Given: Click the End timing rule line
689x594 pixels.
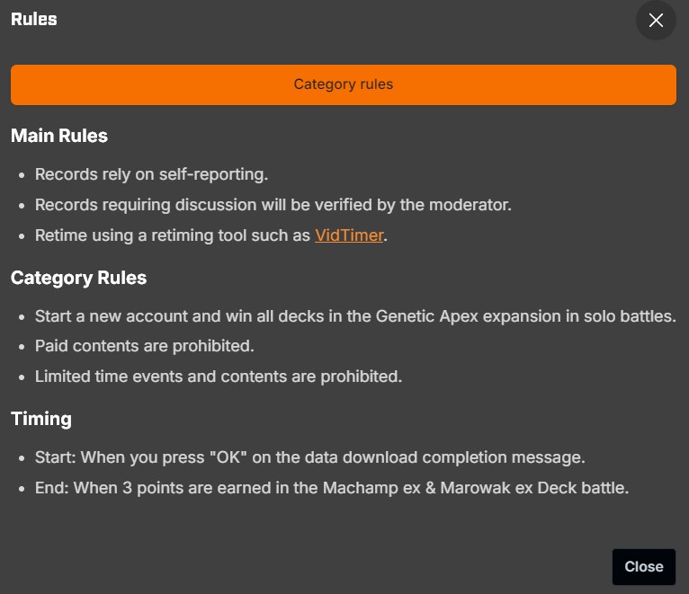Looking at the screenshot, I should 332,488.
